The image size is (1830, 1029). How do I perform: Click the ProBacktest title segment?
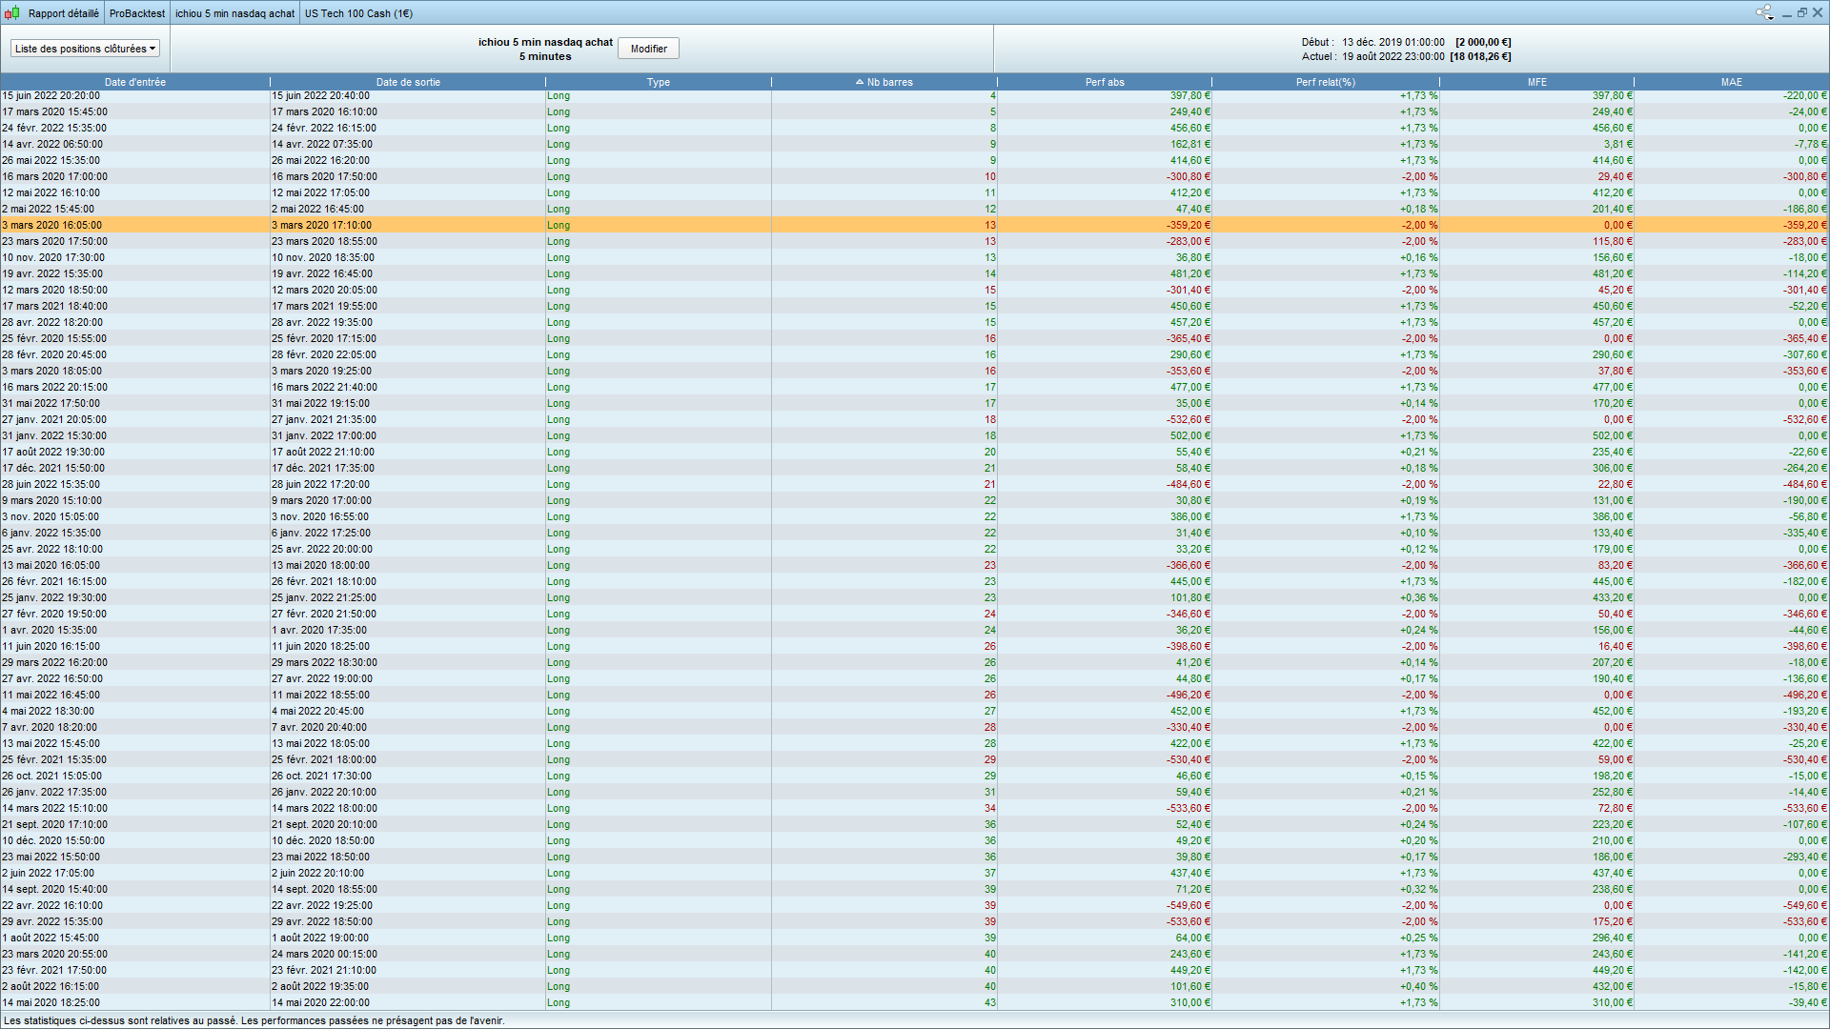[x=137, y=13]
